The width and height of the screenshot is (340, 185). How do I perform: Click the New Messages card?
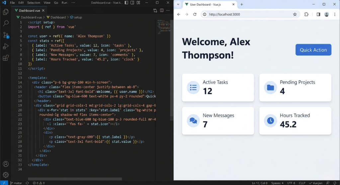[218, 121]
